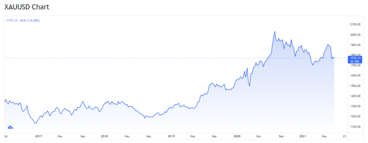Click the 2020 year label on time axis
The height and width of the screenshot is (143, 368).
237,136
